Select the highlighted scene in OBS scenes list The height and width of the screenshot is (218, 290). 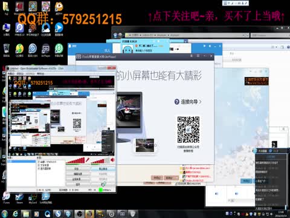tap(21, 162)
